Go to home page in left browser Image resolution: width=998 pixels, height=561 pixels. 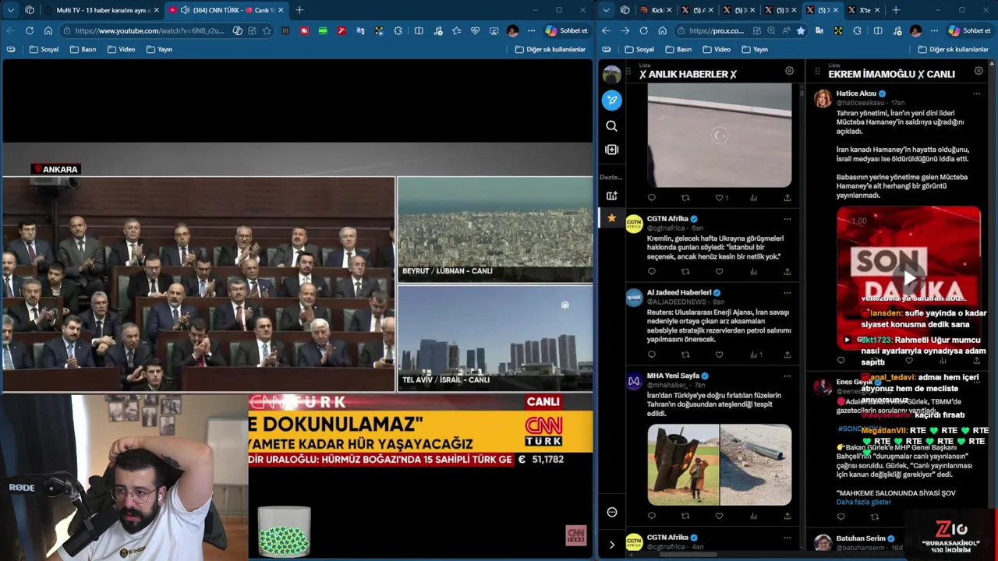(x=48, y=30)
